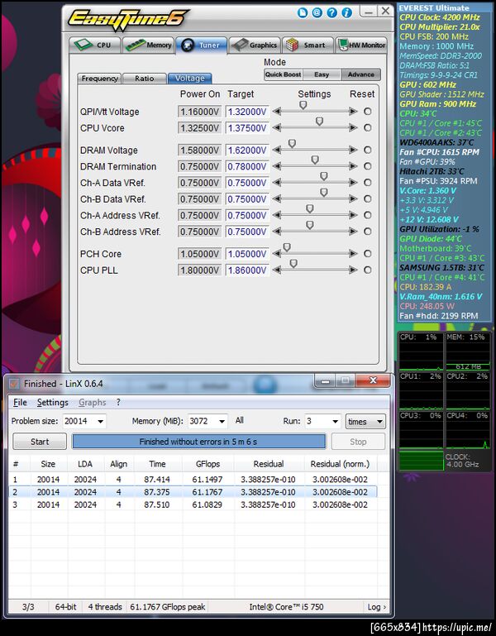This screenshot has height=636, width=496.
Task: Decrease CPU PLL with left arrow
Action: 277,270
